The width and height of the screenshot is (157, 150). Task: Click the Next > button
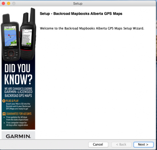coord(143,144)
